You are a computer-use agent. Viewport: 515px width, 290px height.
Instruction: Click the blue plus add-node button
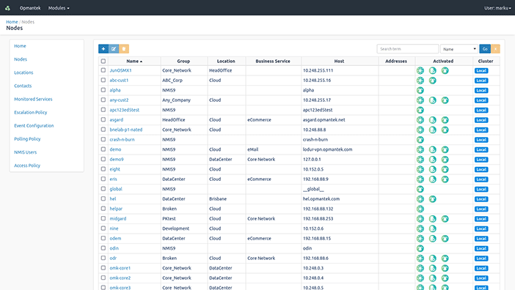pos(103,49)
